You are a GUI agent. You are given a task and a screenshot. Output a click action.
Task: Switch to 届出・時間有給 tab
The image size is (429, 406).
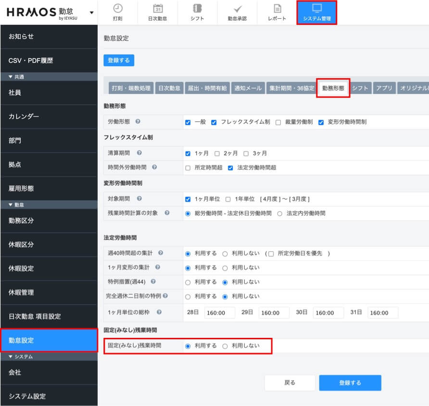tap(207, 88)
